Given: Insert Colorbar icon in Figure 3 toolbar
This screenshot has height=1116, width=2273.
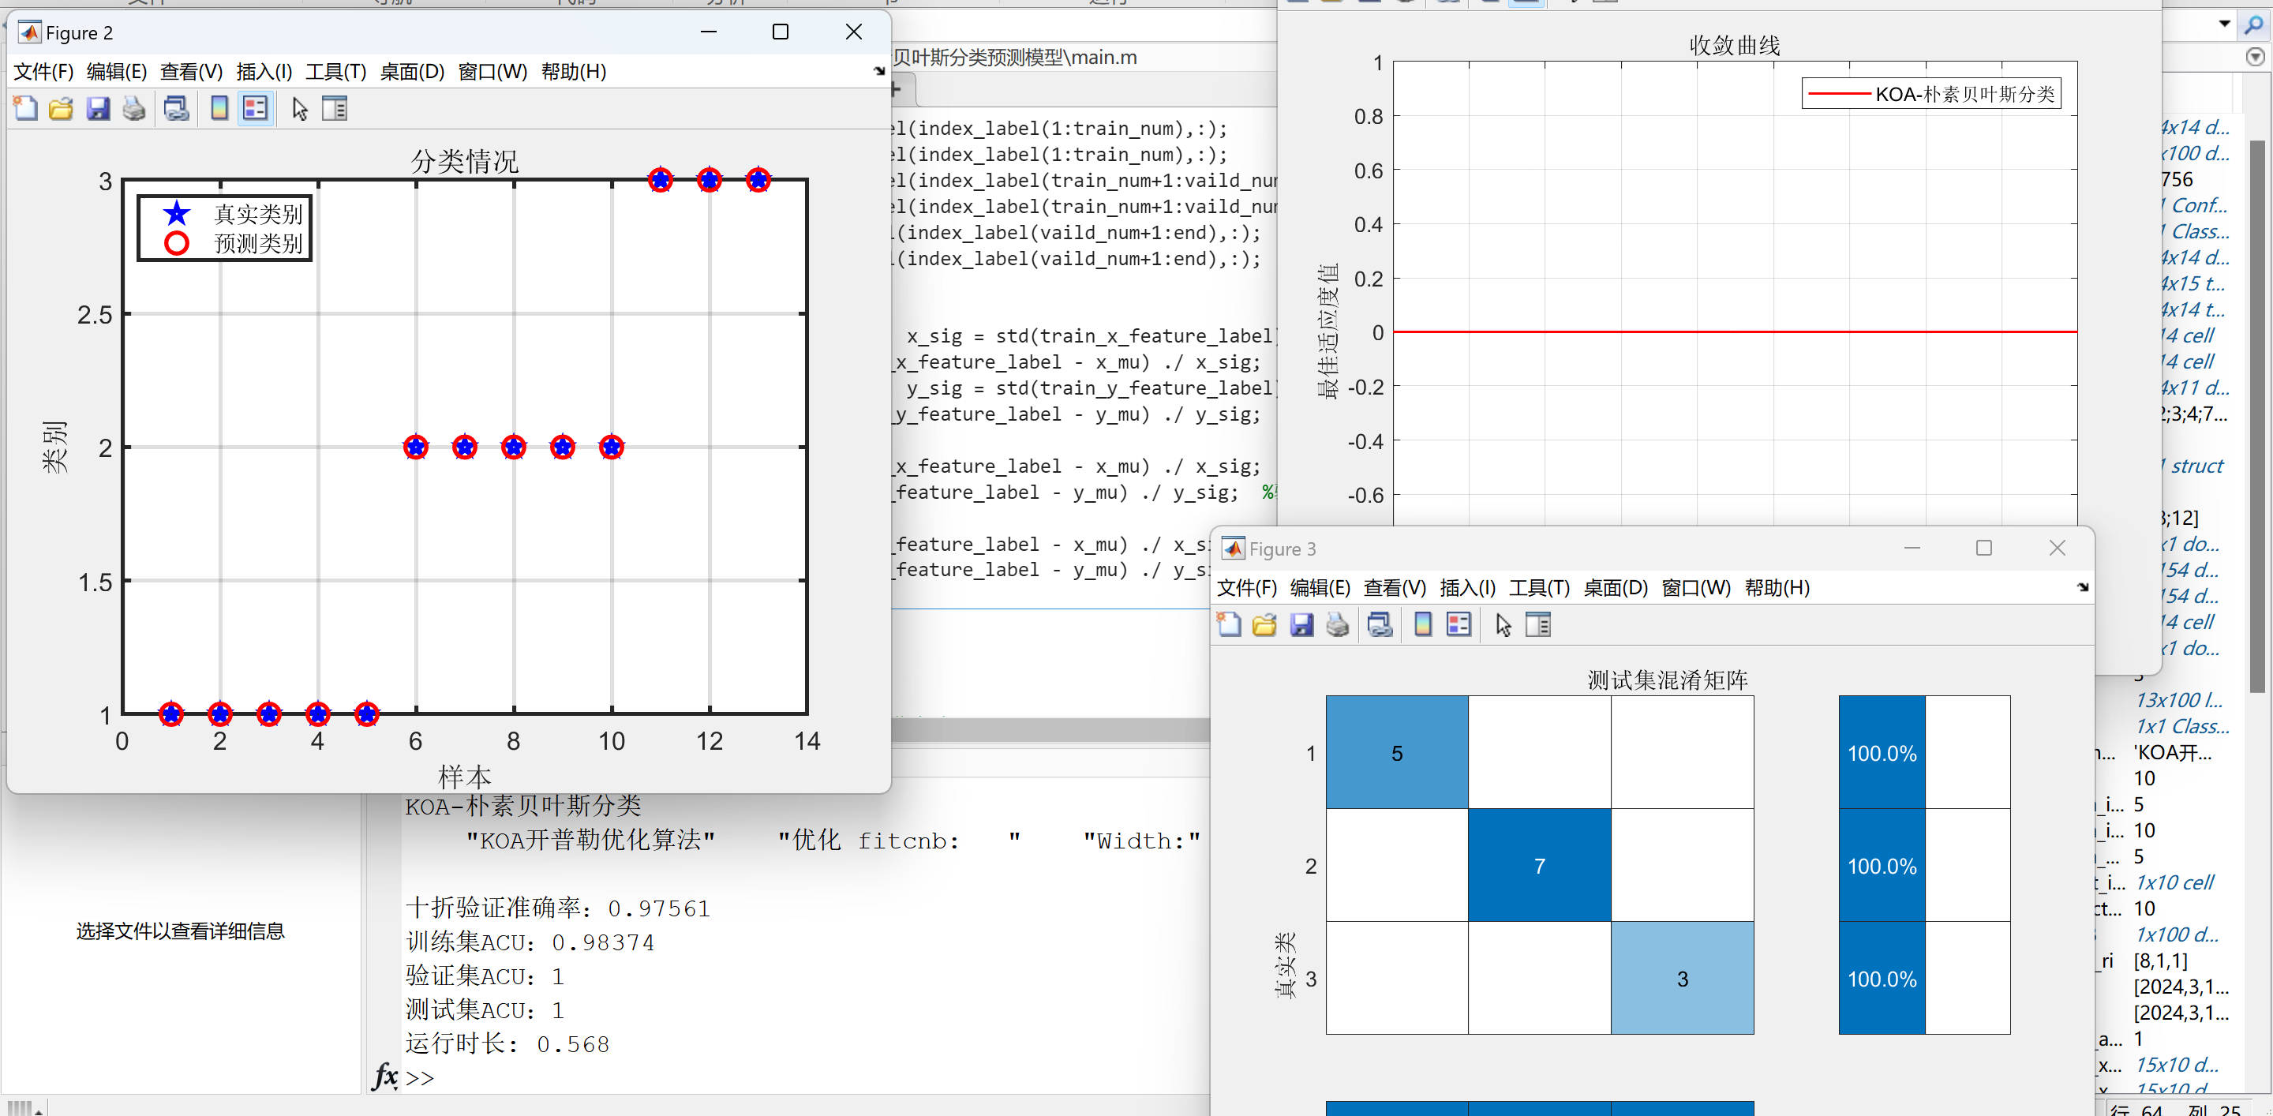Looking at the screenshot, I should [x=1422, y=624].
